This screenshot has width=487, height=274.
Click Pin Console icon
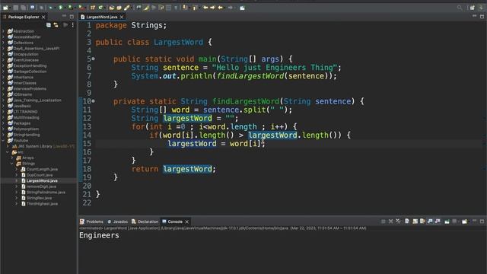click(447, 221)
